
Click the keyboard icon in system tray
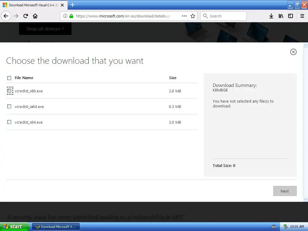[273, 227]
